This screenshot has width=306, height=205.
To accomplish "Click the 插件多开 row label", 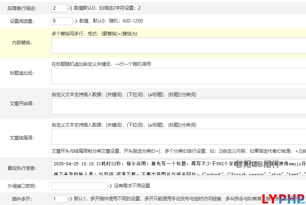I will point(22,199).
